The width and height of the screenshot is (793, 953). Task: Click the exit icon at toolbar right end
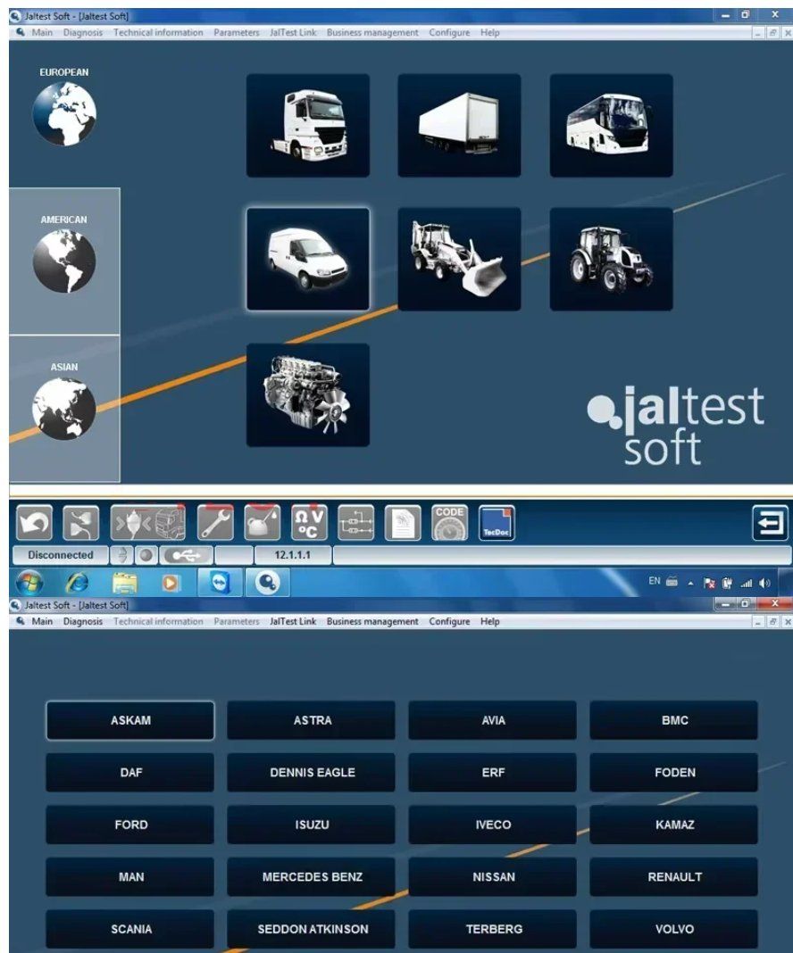pyautogui.click(x=770, y=523)
